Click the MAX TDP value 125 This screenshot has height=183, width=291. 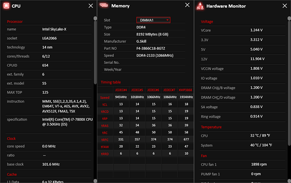[x=45, y=93]
